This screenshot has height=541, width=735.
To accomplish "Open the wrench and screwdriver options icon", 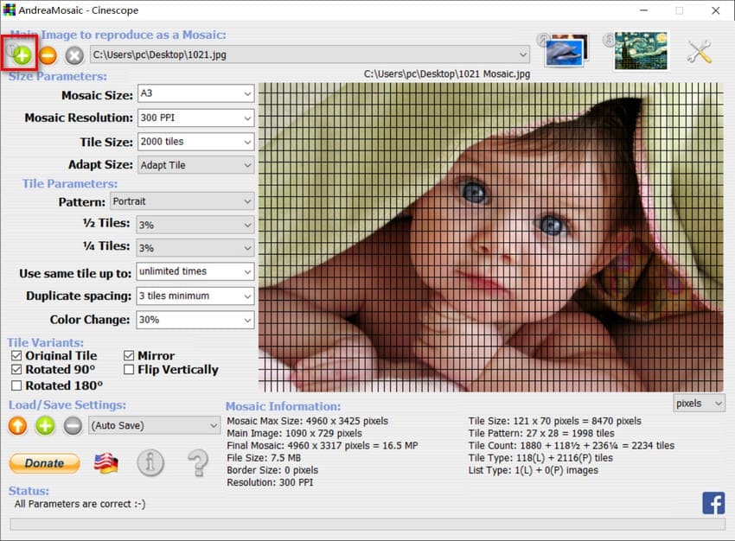I will coord(699,52).
